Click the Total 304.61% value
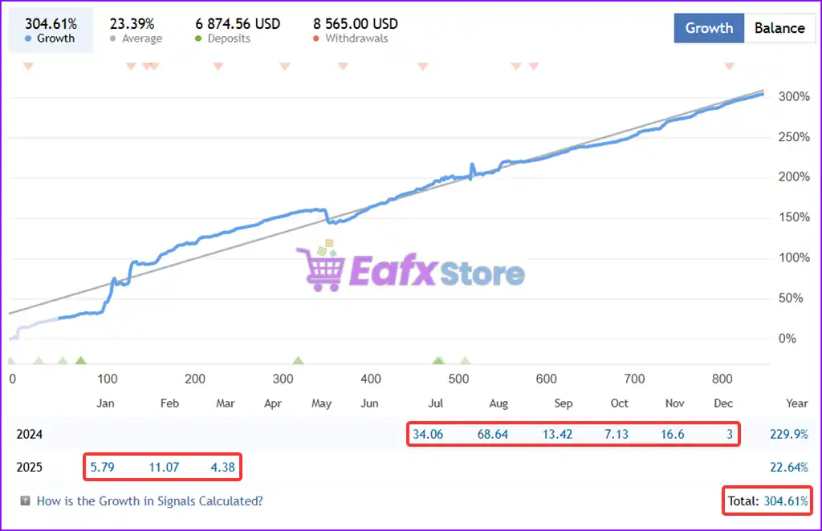Viewport: 822px width, 531px height. click(x=786, y=501)
